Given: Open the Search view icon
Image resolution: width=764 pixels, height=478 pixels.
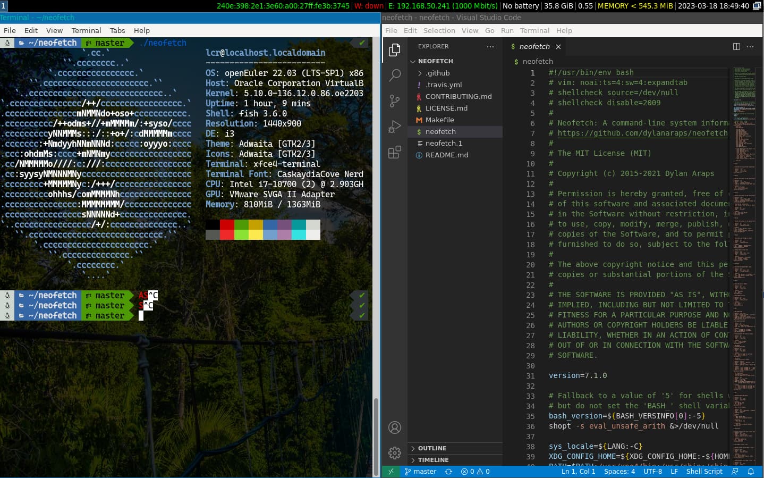Looking at the screenshot, I should pyautogui.click(x=394, y=76).
